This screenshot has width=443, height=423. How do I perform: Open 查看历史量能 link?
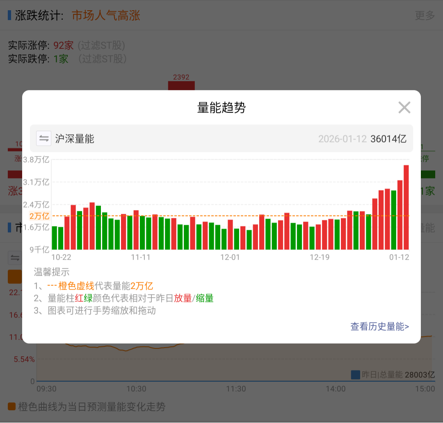(379, 327)
